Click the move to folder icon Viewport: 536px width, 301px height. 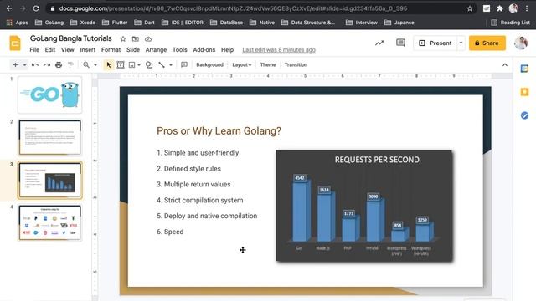click(x=136, y=39)
